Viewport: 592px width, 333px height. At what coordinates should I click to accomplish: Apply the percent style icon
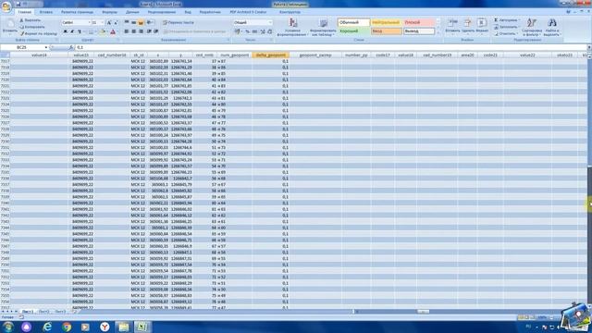point(247,31)
